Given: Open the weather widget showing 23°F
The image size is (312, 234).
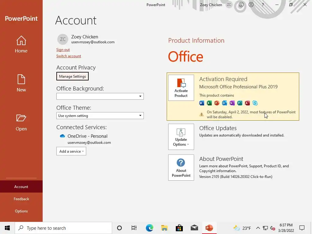Looking at the screenshot, I should tap(242, 228).
